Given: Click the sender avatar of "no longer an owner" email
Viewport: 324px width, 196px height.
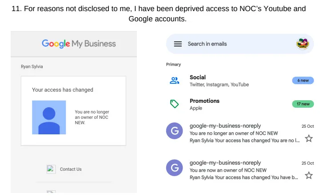Looking at the screenshot, I should 174,131.
